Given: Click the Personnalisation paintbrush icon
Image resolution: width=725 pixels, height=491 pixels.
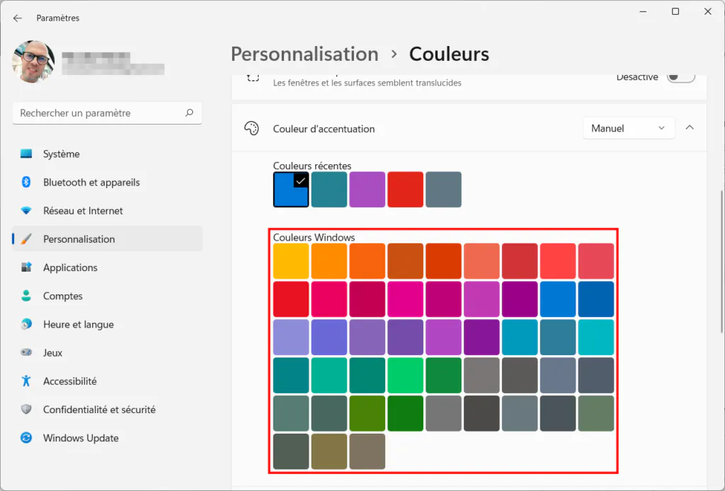Looking at the screenshot, I should pos(26,239).
